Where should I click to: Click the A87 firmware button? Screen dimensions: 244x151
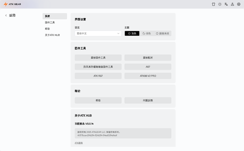point(148,67)
